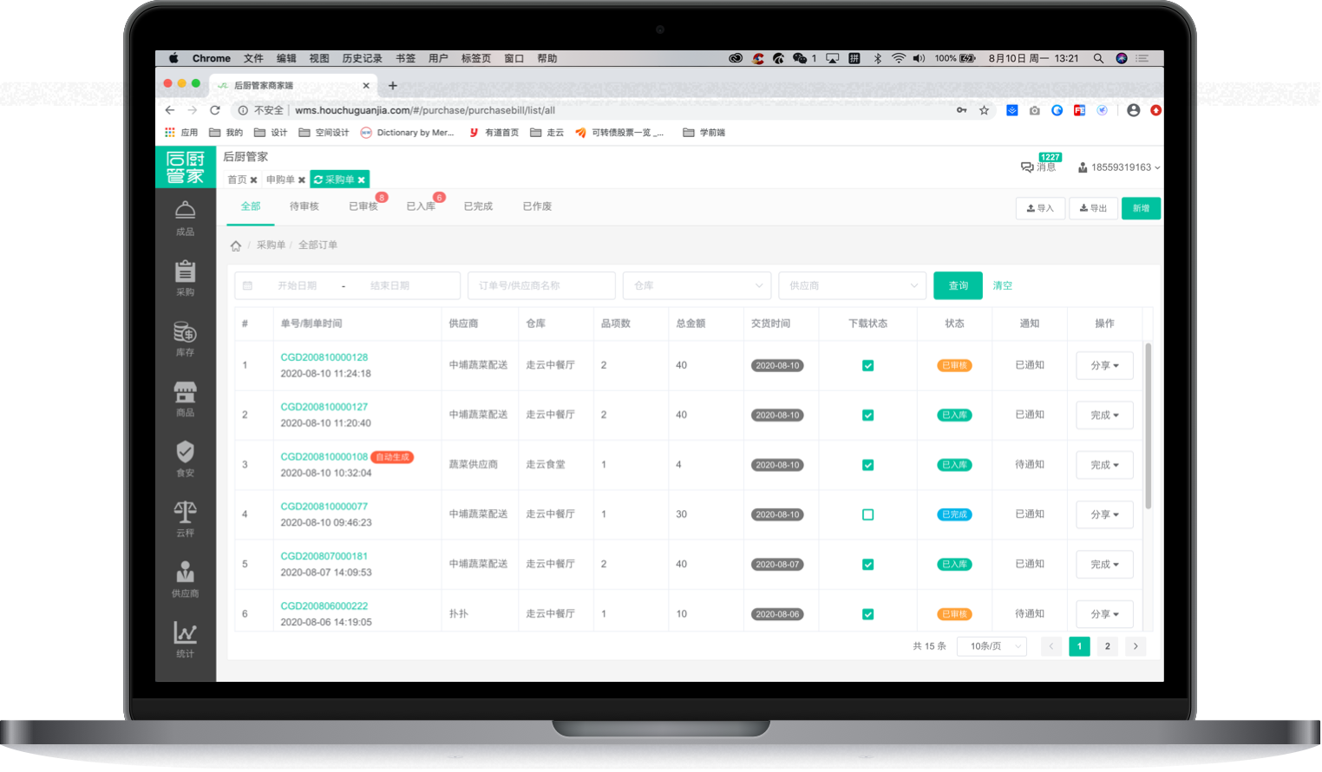The width and height of the screenshot is (1322, 772).
Task: Toggle download checkbox for CGD200807000181
Action: coord(867,565)
